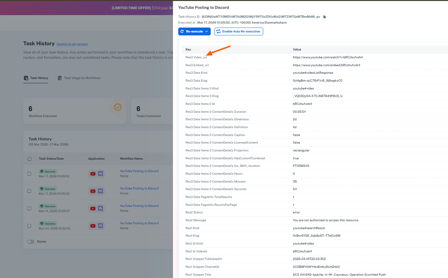Click the icon beside Task Usage by Workflows
Screen dimensions: 448x278
click(x=60, y=78)
